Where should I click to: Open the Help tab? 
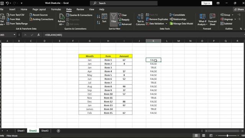(x=101, y=9)
